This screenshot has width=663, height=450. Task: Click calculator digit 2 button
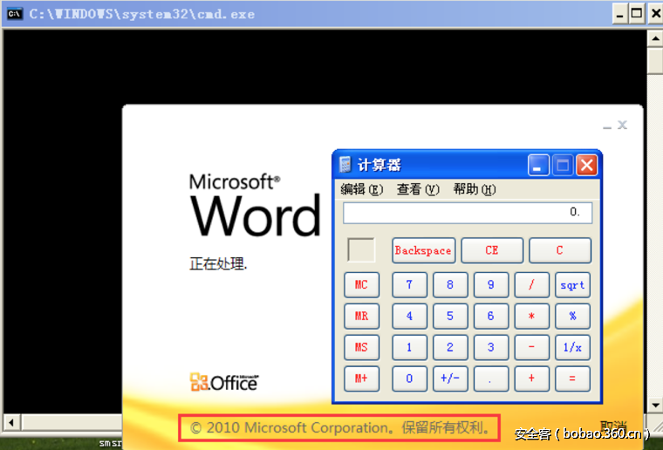(x=450, y=347)
